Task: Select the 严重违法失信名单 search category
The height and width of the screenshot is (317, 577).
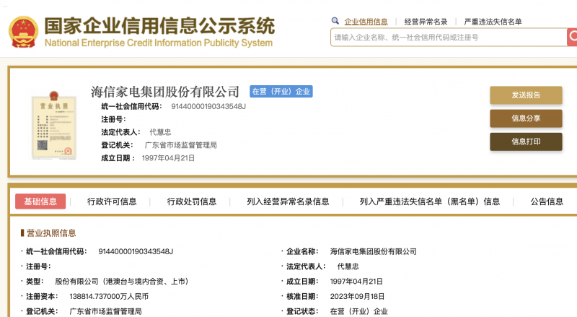Action: tap(493, 22)
